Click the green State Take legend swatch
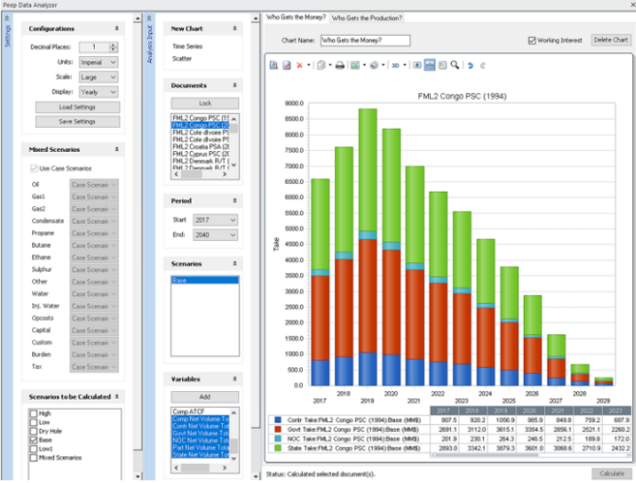636x483 pixels. [278, 448]
